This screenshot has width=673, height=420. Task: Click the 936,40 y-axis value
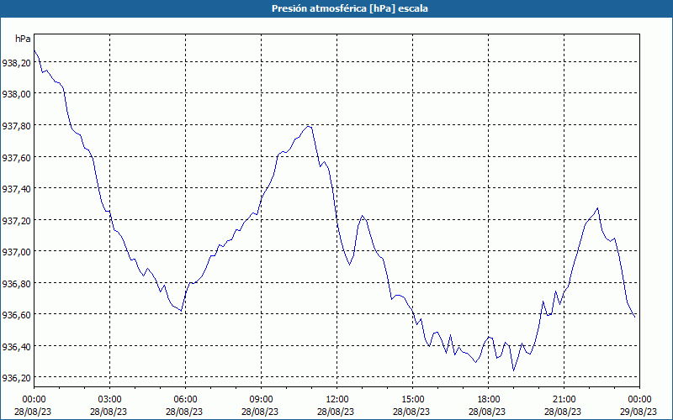click(x=16, y=347)
